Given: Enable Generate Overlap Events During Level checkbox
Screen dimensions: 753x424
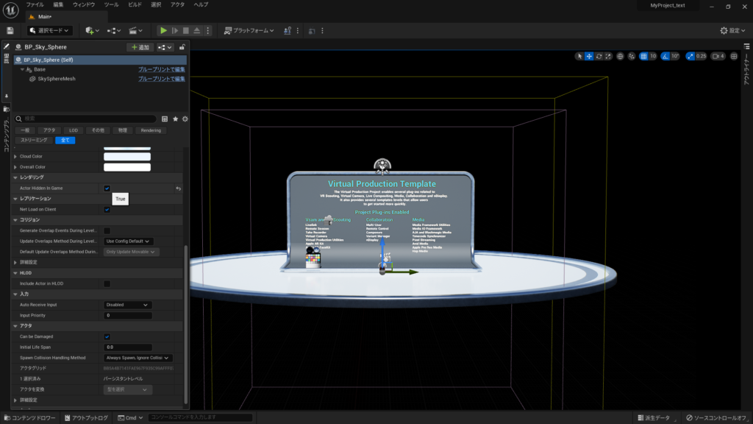Looking at the screenshot, I should tap(107, 230).
